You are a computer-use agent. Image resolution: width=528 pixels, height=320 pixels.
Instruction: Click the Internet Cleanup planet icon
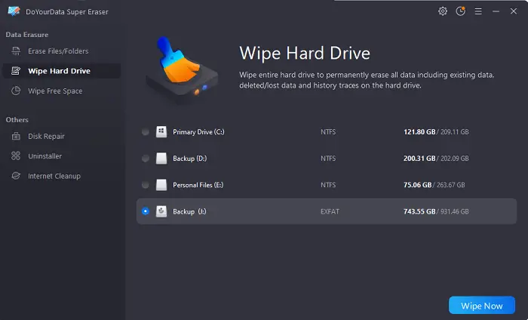pyautogui.click(x=16, y=176)
